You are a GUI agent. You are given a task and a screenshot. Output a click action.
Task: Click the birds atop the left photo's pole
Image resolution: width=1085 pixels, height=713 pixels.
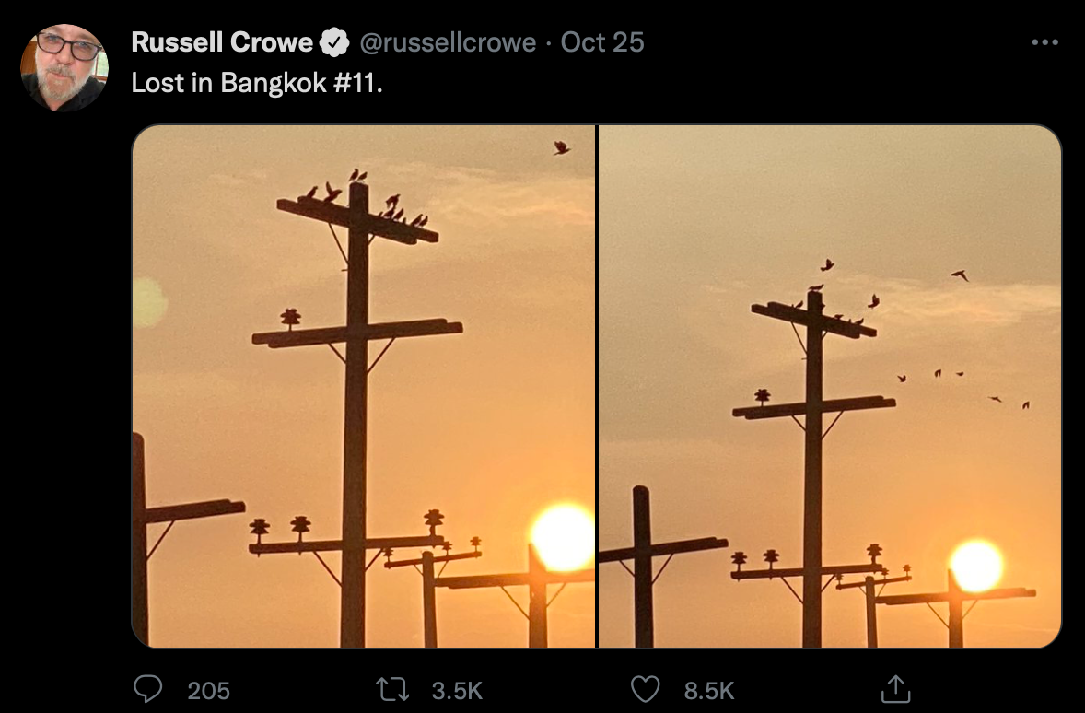point(364,198)
